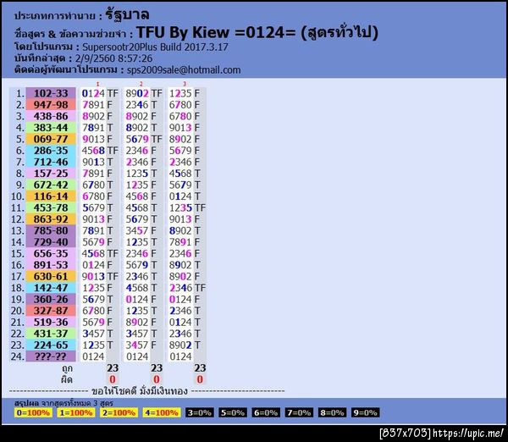Select the result 519-36 in row 21
Screen dimensions: 508x442
click(51, 322)
